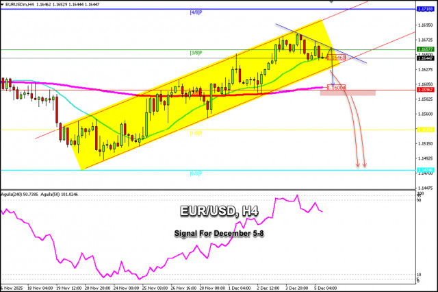Click the 1.15825 price scale value

pos(426,99)
